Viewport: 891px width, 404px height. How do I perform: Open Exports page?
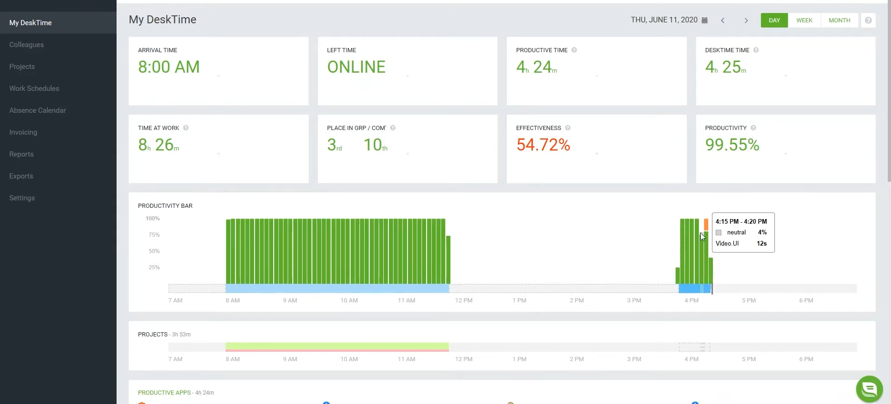58,176
